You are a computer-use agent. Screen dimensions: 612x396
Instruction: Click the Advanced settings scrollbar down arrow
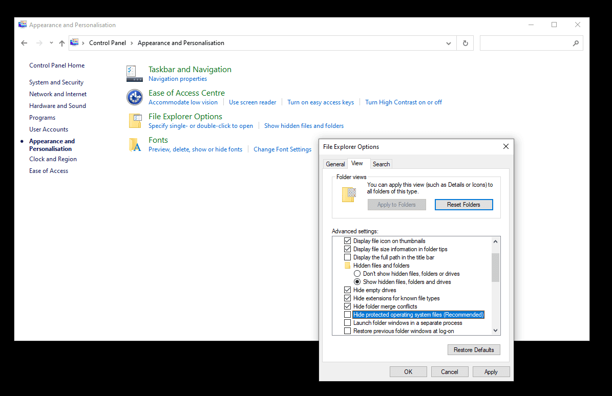495,331
